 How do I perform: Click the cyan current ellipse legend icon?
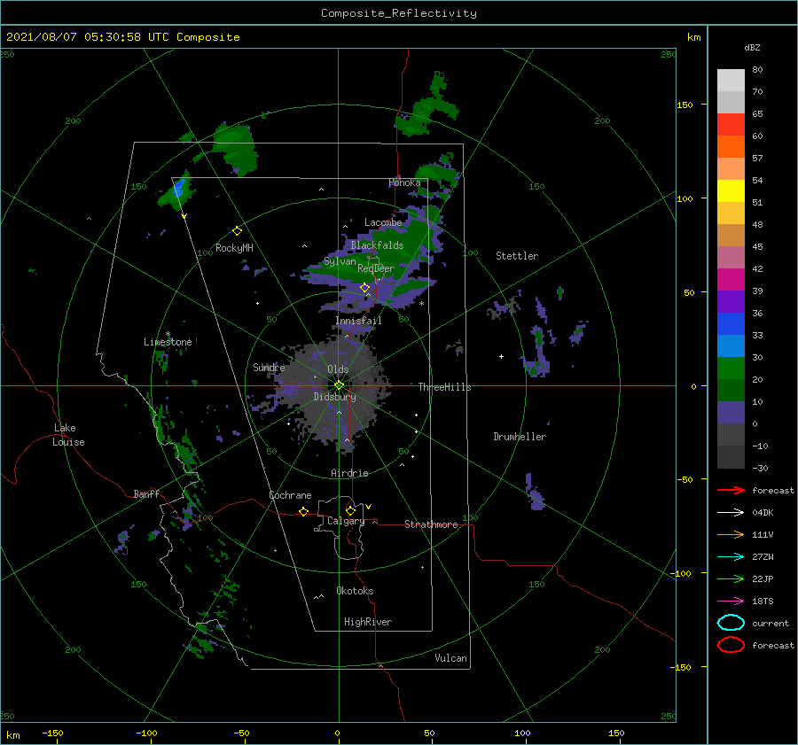pos(731,623)
